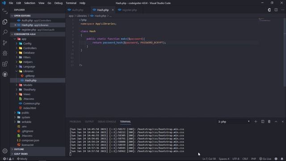The height and width of the screenshot is (161, 286).
Task: Open the Terminal menu
Action: tap(71, 3)
